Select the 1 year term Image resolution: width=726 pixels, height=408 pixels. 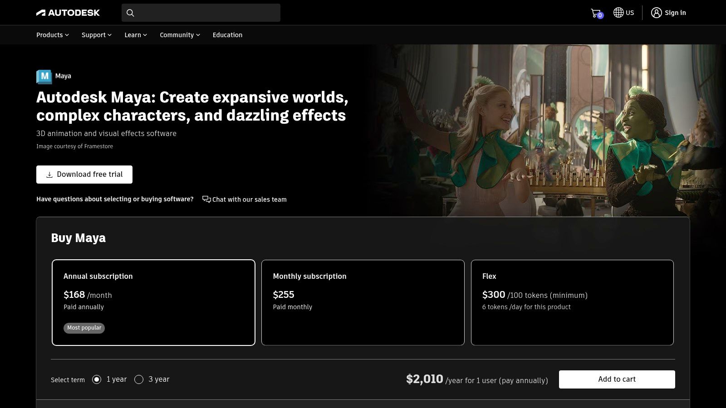96,379
